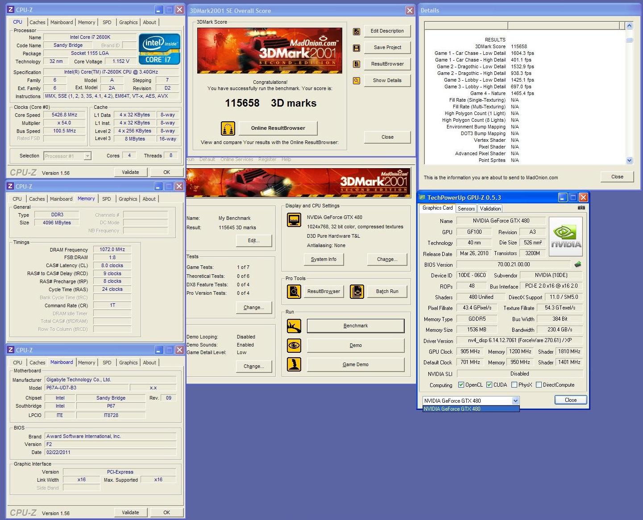Enable the DirectCompute checkbox in GPU-Z
The height and width of the screenshot is (520, 643).
539,385
